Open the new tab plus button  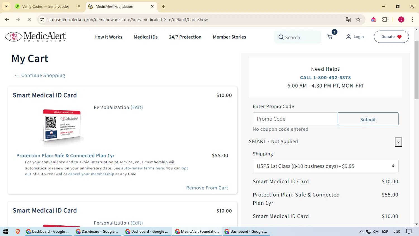(163, 6)
